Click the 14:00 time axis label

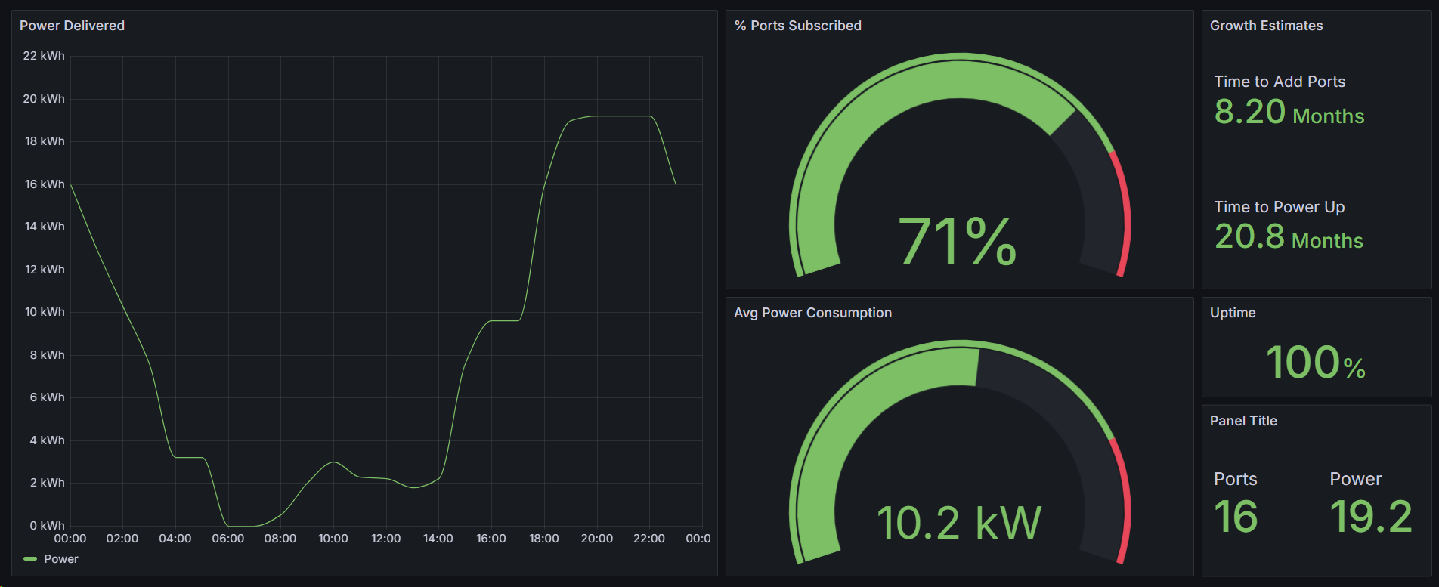tap(438, 539)
